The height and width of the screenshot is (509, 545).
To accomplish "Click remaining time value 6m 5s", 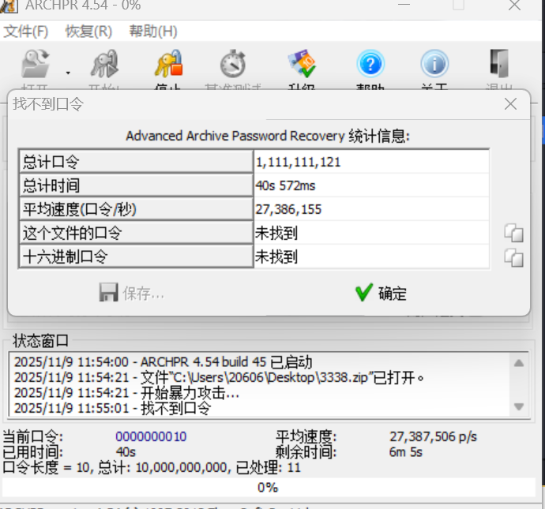I will coord(406,452).
